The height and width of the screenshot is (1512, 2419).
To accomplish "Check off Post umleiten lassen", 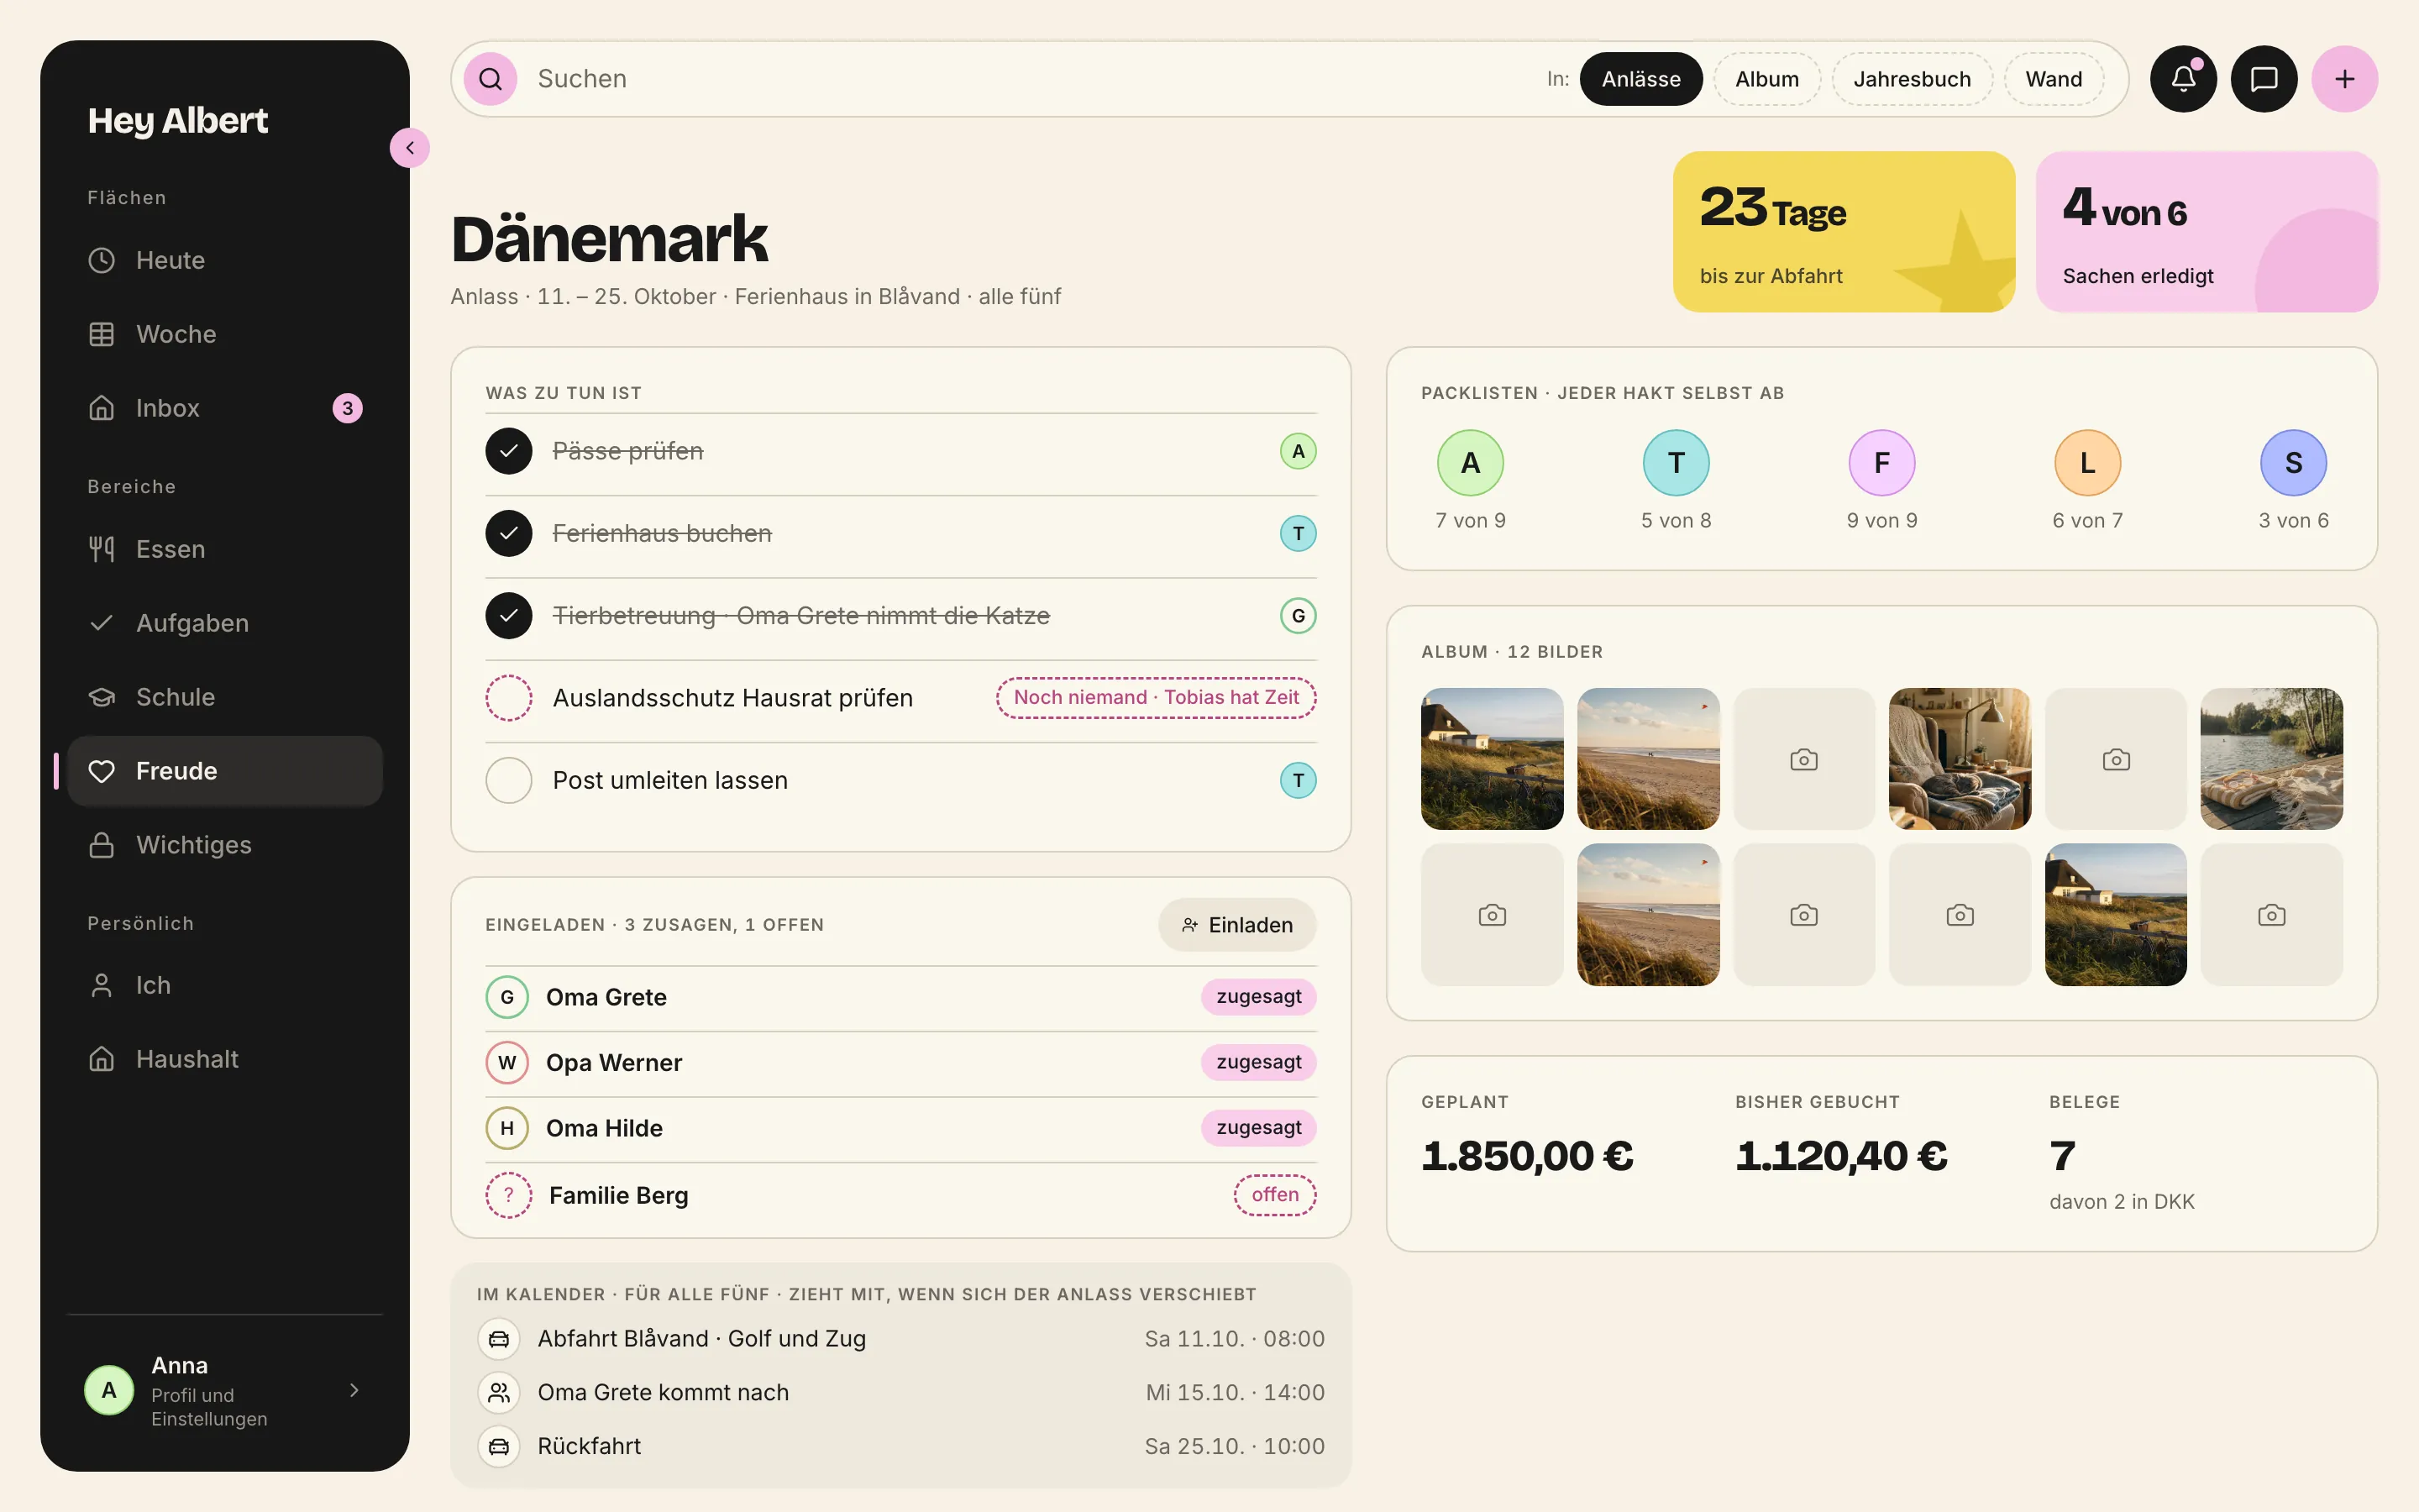I will coord(509,780).
